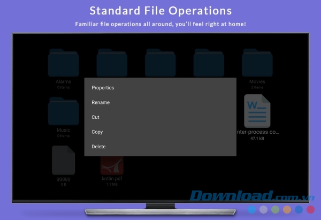Screen dimensions: 321x220
Task: Click the Familiar file operations subtitle
Action: click(x=160, y=24)
